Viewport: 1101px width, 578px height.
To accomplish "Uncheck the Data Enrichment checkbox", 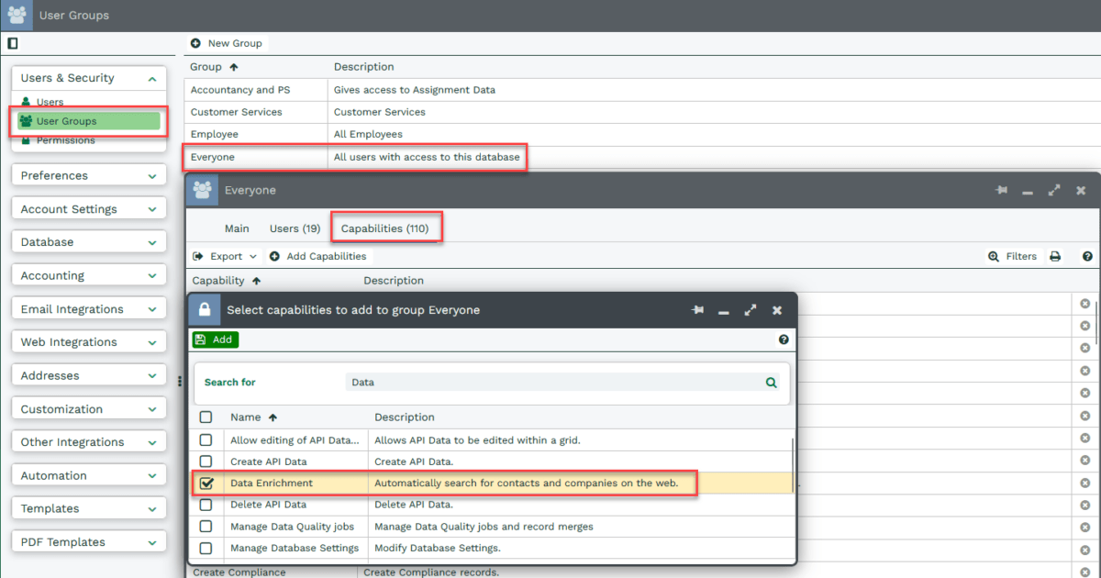I will coord(206,483).
